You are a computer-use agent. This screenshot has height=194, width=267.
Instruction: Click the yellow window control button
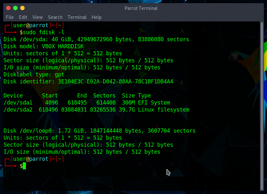[22, 8]
